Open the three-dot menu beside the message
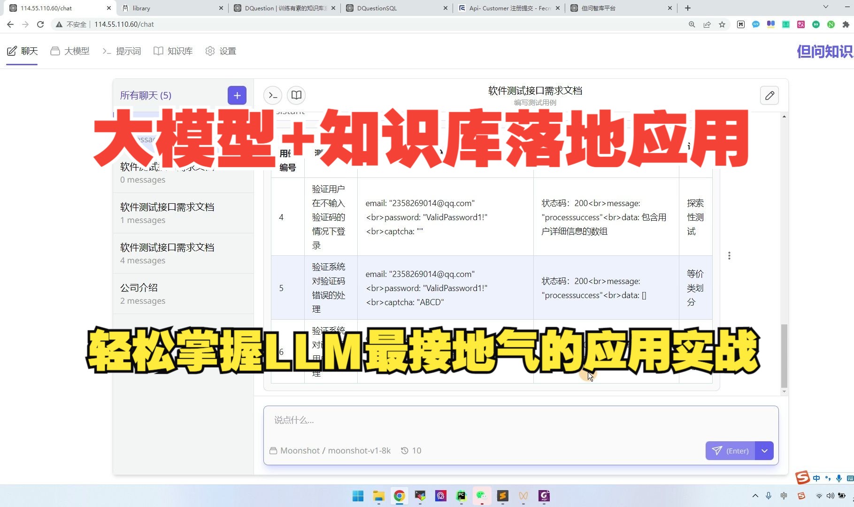This screenshot has width=854, height=507. (729, 255)
